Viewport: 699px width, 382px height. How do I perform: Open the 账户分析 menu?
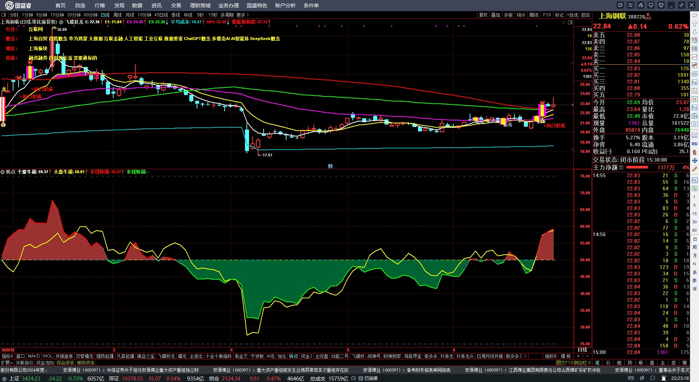click(285, 5)
